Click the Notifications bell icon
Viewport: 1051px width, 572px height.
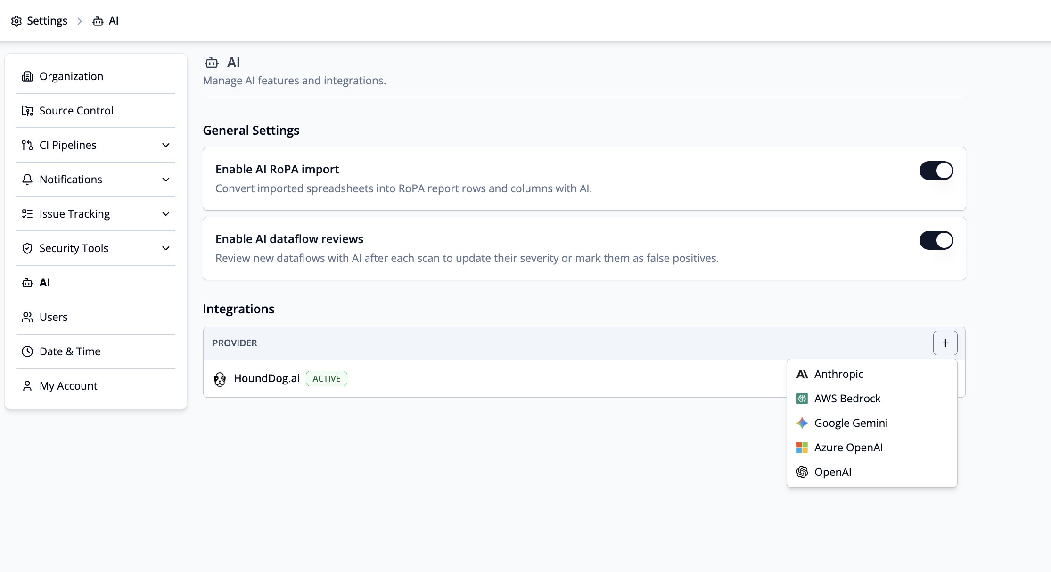(x=27, y=180)
